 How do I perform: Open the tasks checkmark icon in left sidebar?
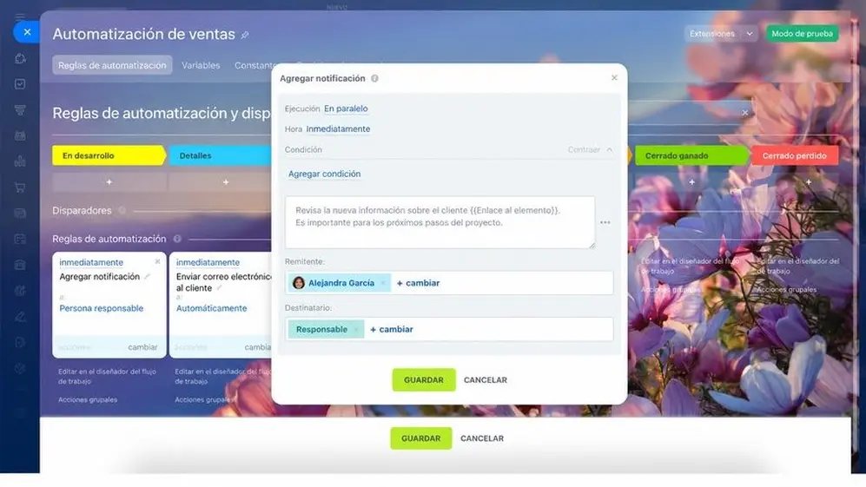click(x=20, y=84)
